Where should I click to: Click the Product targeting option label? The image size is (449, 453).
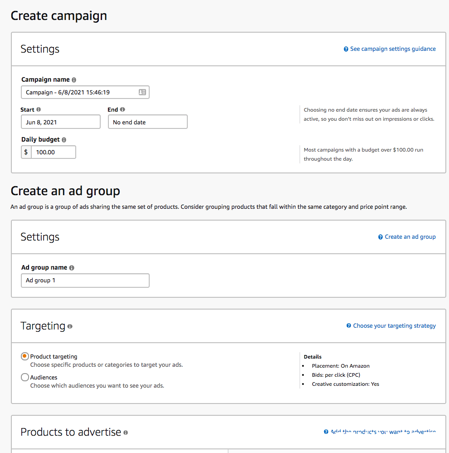(x=54, y=356)
